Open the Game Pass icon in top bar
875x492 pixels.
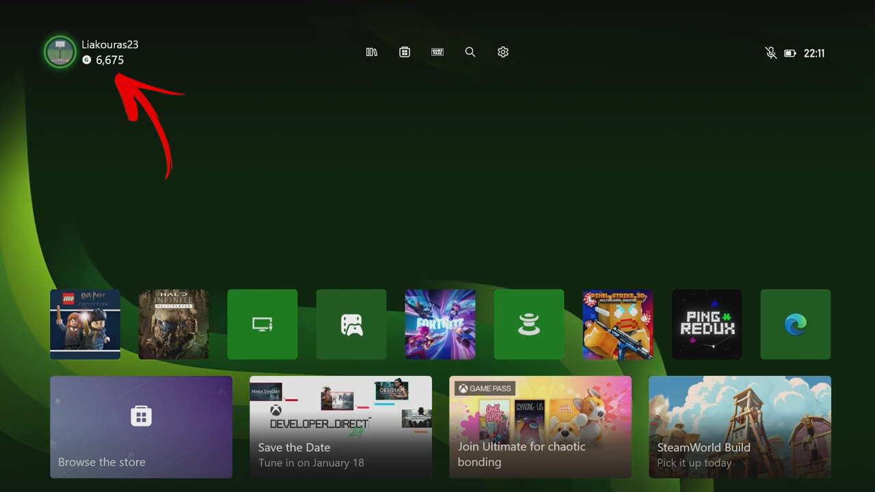pyautogui.click(x=437, y=52)
